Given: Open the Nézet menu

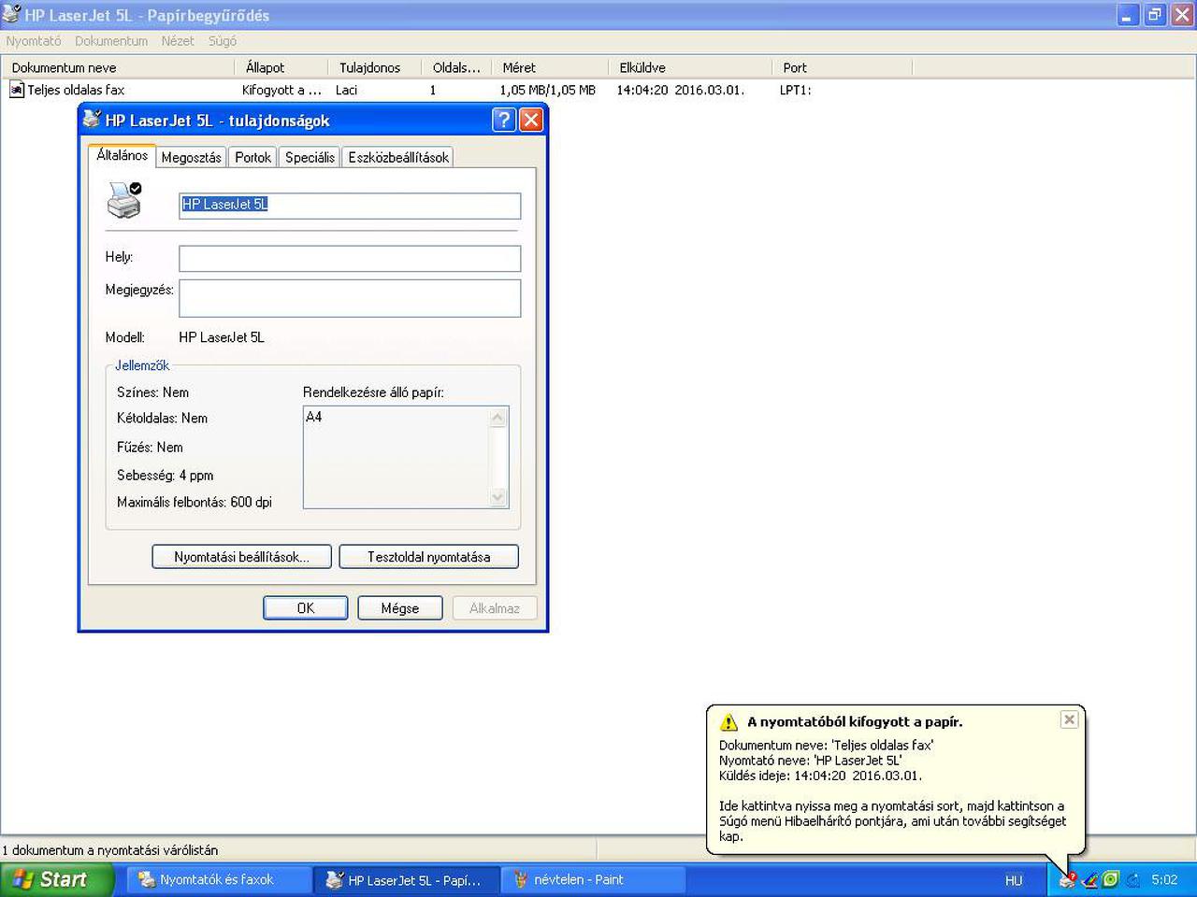Looking at the screenshot, I should click(x=178, y=41).
